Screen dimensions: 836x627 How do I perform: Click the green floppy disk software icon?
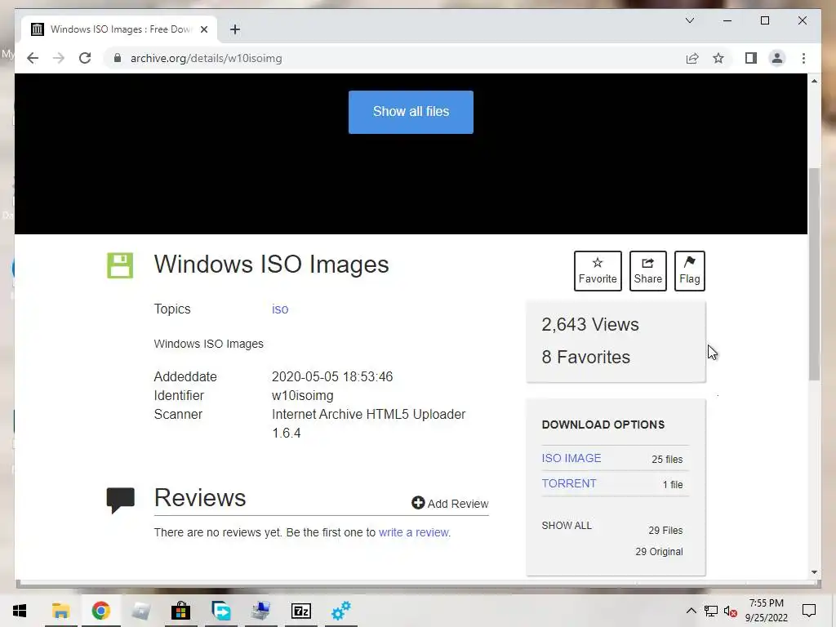[x=120, y=265]
